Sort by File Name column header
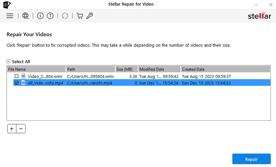 (x=36, y=69)
